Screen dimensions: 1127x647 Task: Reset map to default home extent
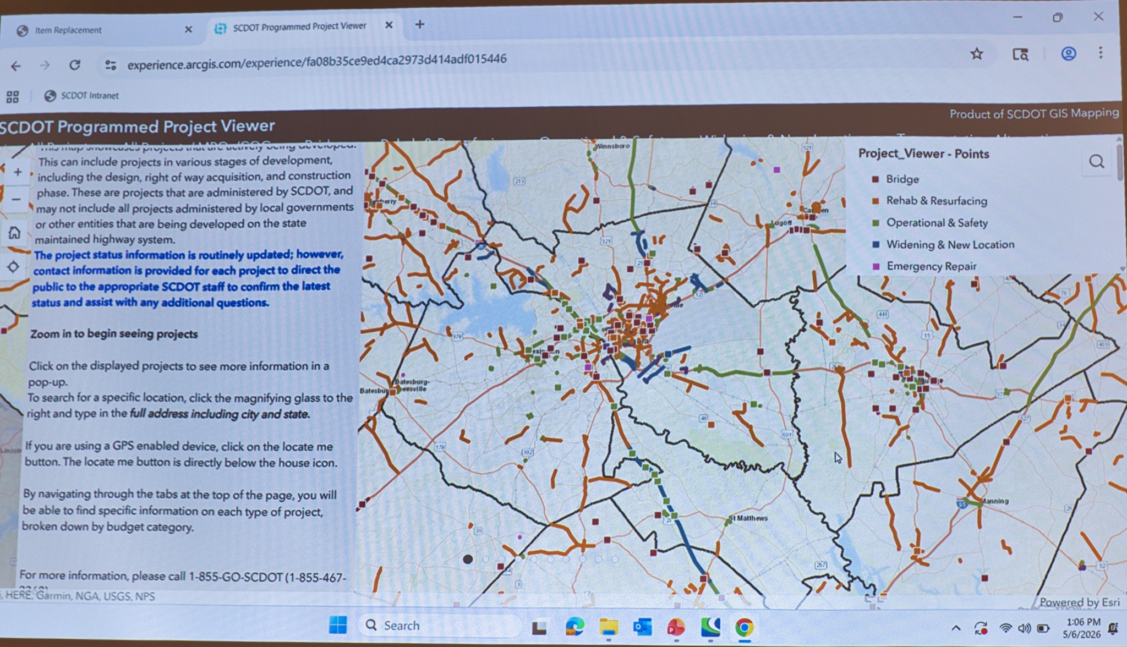click(x=15, y=233)
